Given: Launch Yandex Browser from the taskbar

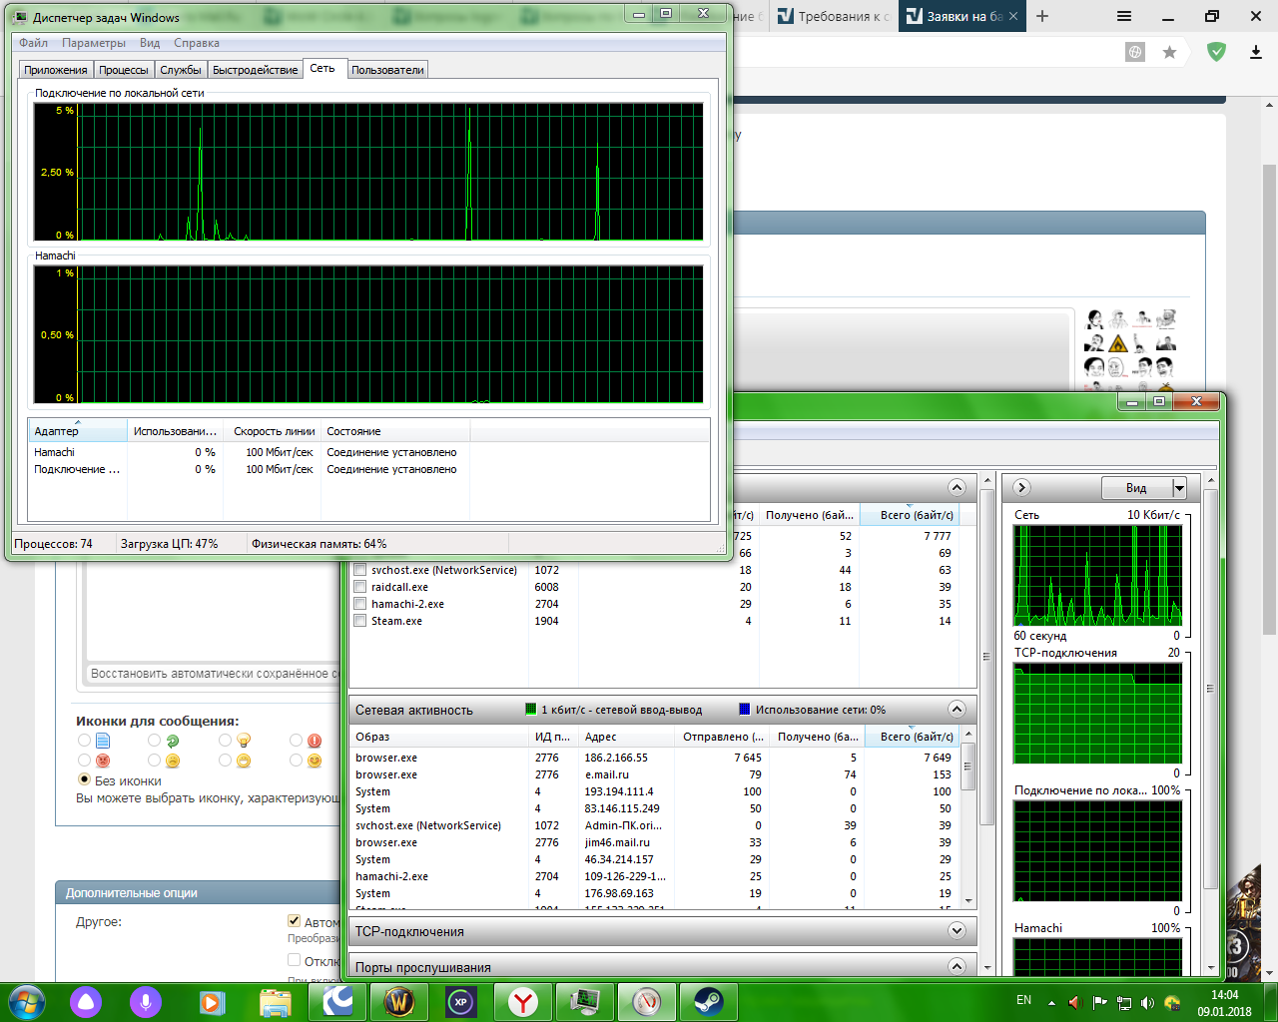Looking at the screenshot, I should click(522, 1001).
